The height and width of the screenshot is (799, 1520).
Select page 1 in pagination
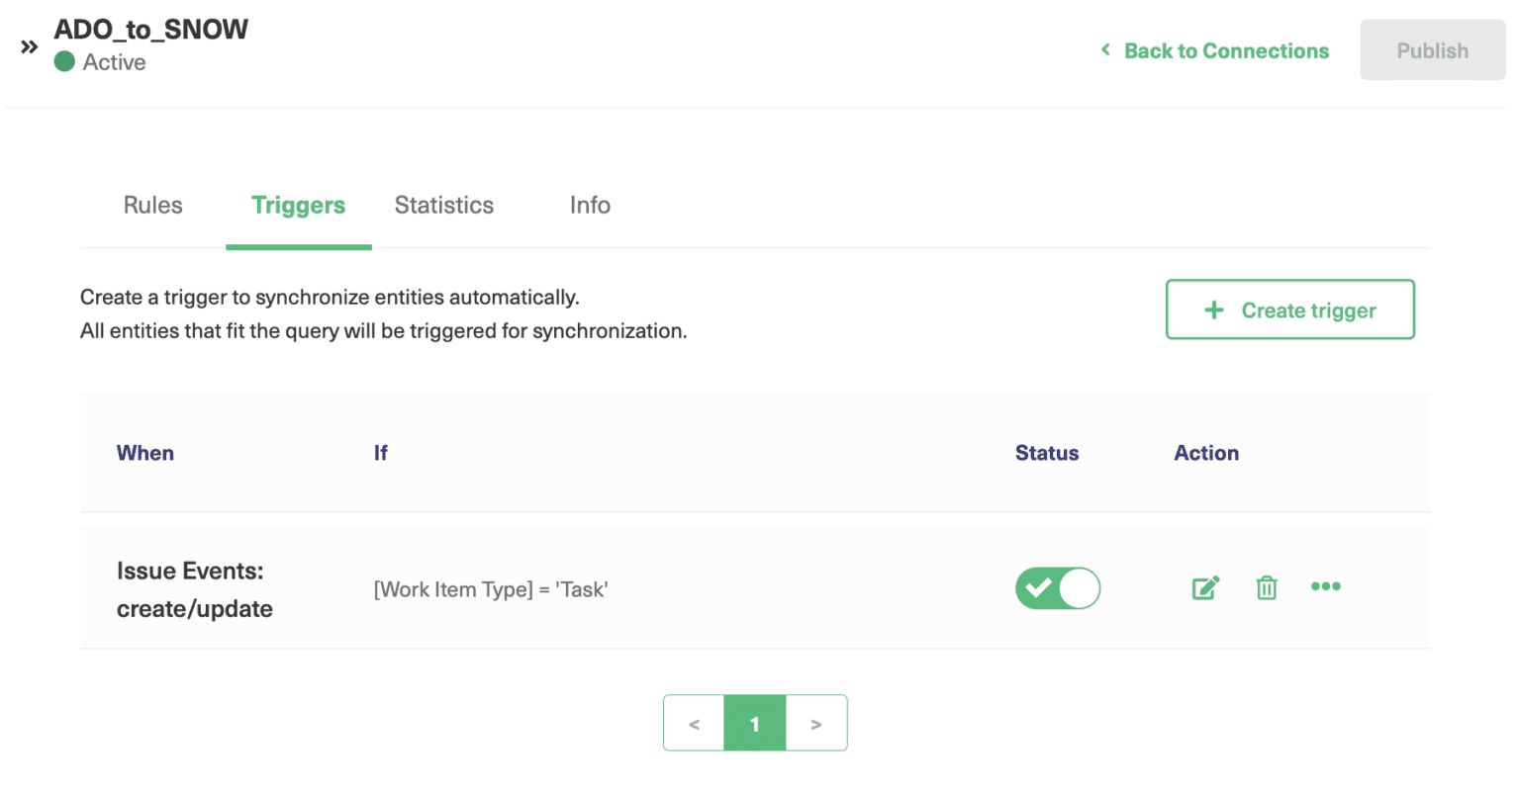pos(755,723)
